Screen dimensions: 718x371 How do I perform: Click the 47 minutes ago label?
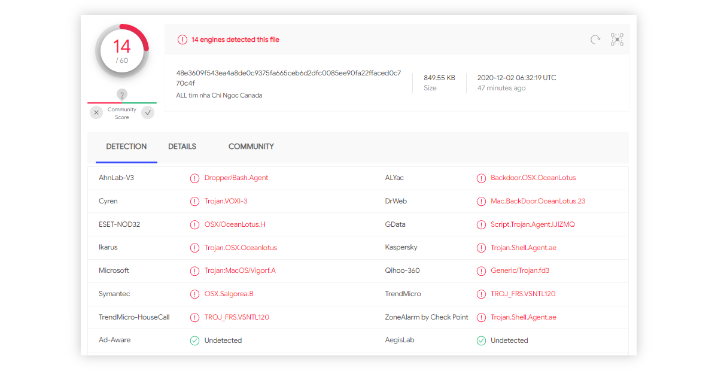501,88
